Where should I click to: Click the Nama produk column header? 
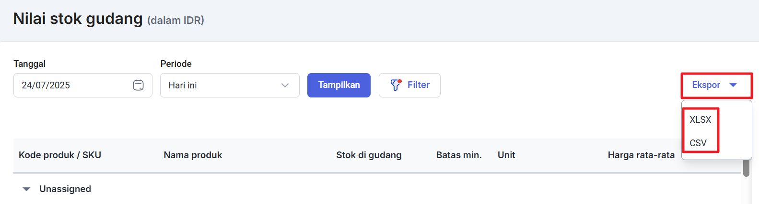tap(193, 155)
